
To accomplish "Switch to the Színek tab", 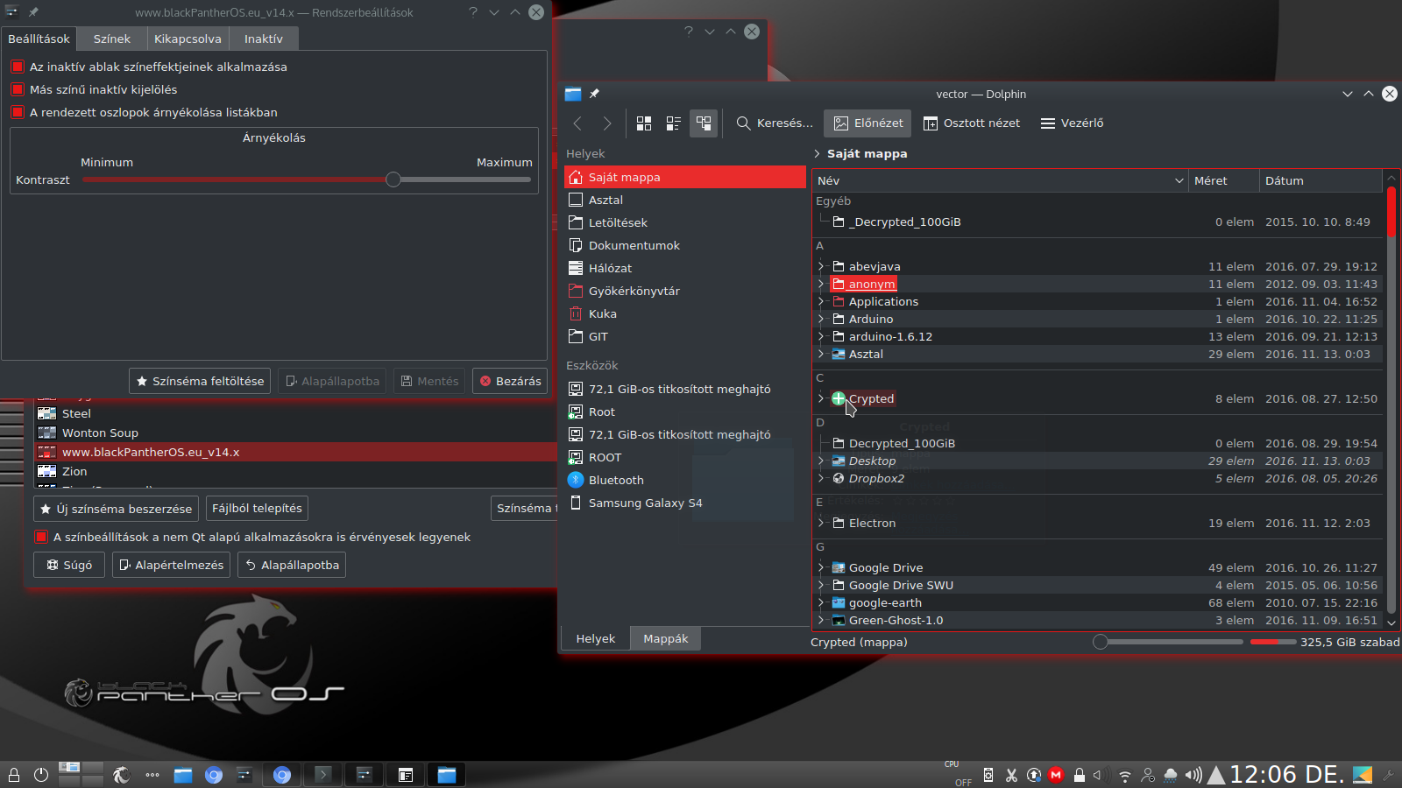I will tap(112, 39).
